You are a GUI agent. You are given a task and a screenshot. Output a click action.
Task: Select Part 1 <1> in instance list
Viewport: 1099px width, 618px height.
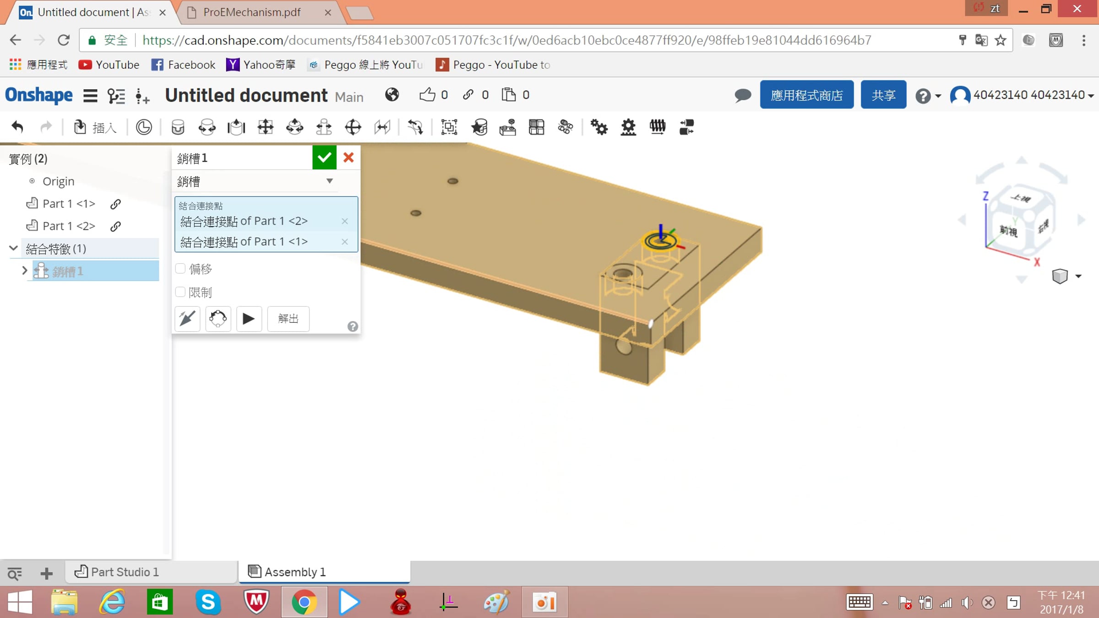click(x=69, y=204)
